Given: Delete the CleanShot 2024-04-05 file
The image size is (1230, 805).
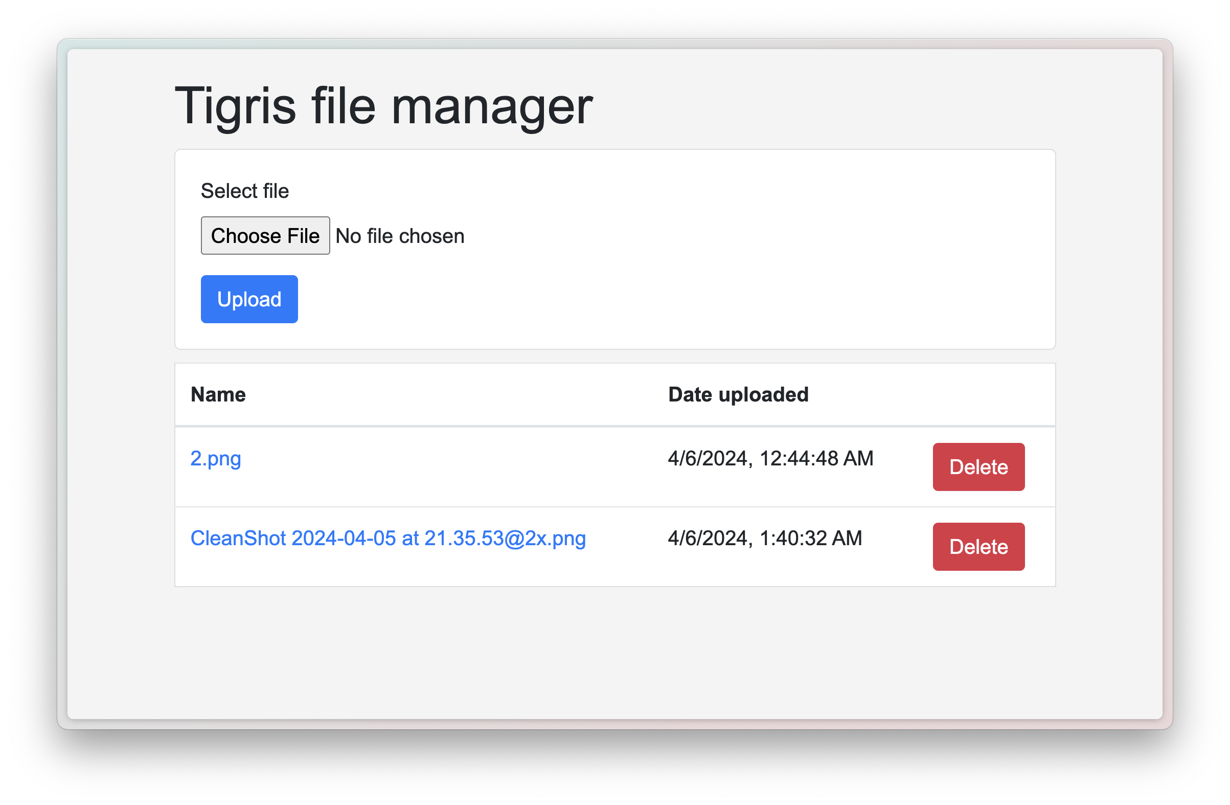Looking at the screenshot, I should 978,547.
